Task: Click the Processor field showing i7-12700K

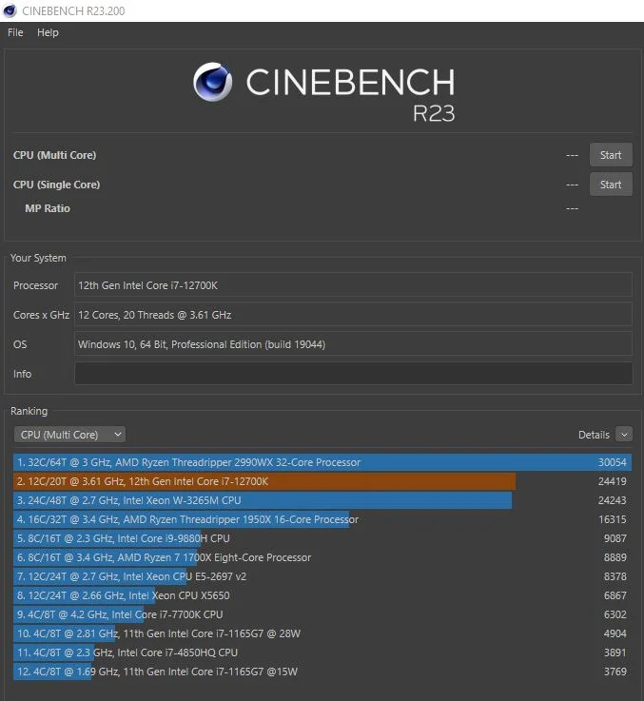Action: tap(353, 285)
